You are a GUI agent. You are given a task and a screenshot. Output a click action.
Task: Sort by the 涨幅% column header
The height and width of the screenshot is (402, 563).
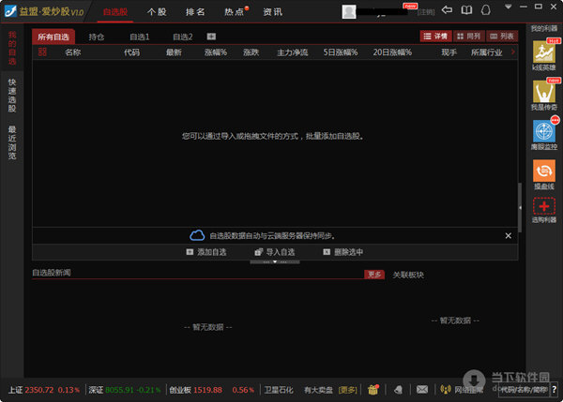(216, 52)
